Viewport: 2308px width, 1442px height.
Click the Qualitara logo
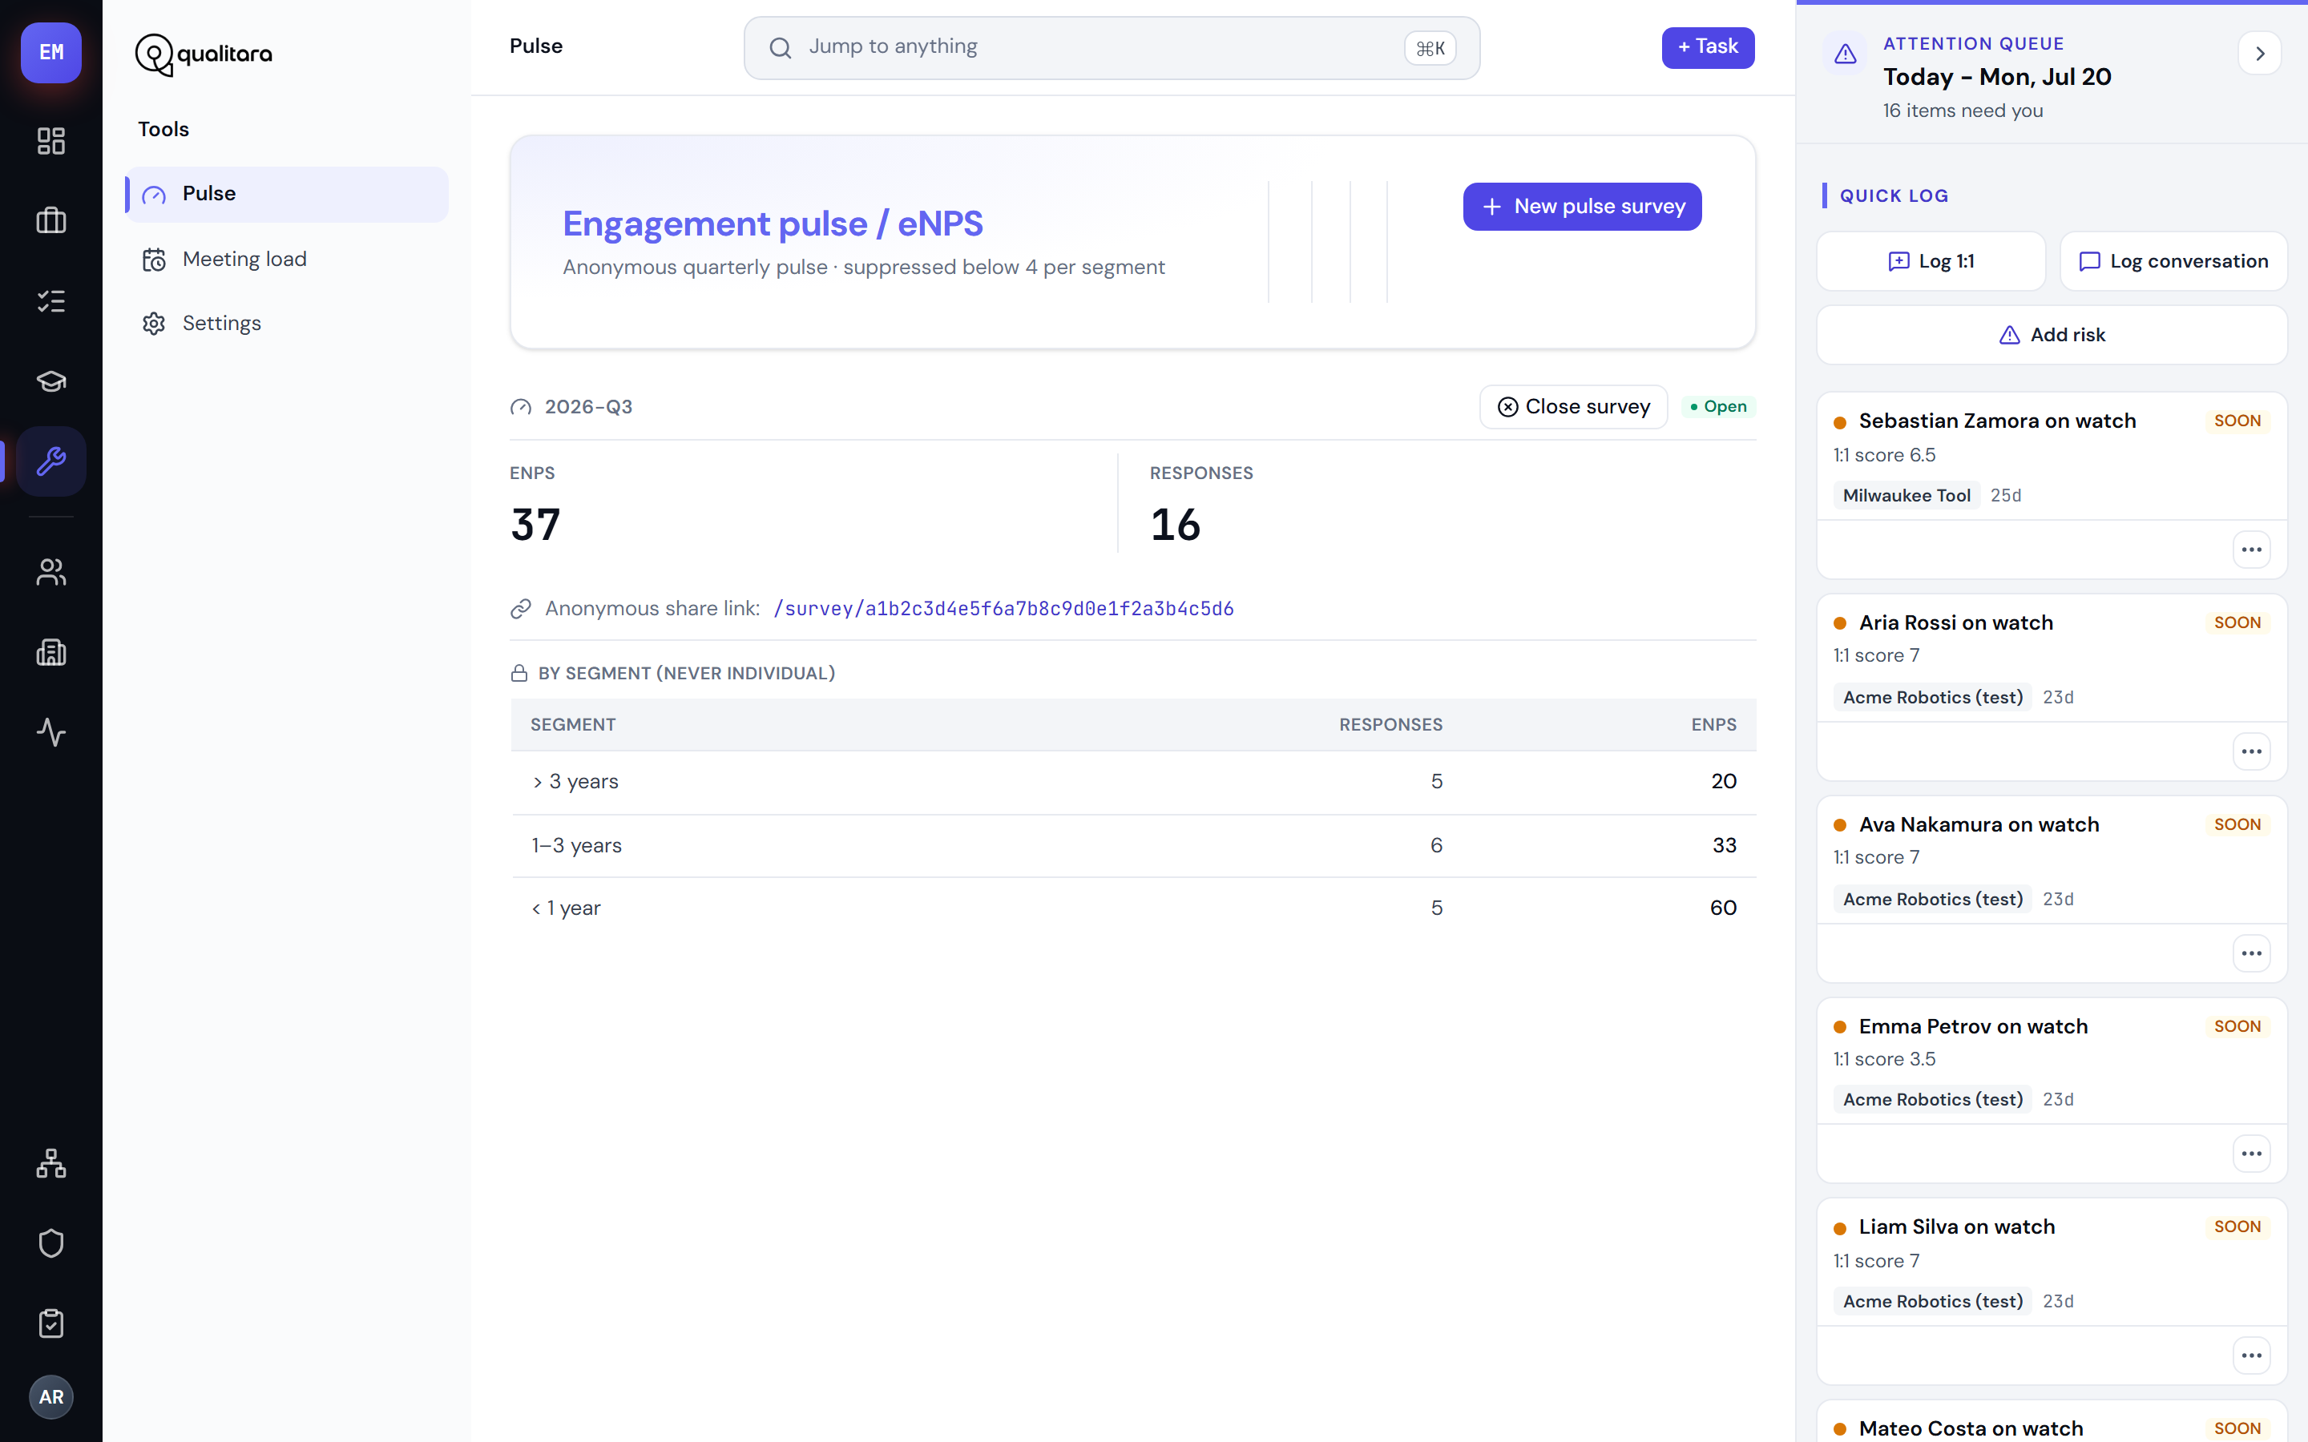[x=203, y=54]
